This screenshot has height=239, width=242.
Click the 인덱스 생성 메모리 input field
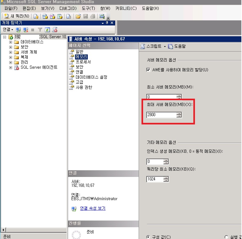(x=155, y=162)
